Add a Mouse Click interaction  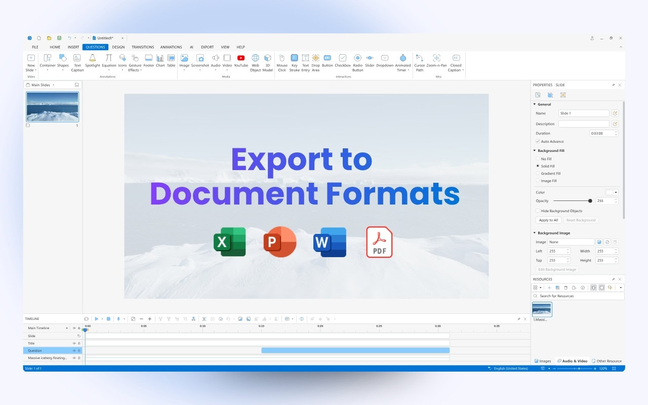click(x=282, y=62)
